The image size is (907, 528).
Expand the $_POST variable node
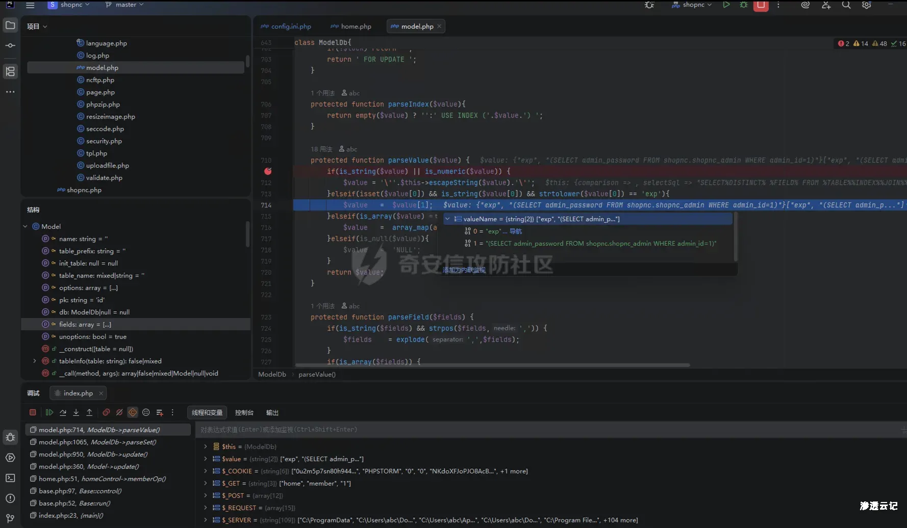click(x=206, y=495)
